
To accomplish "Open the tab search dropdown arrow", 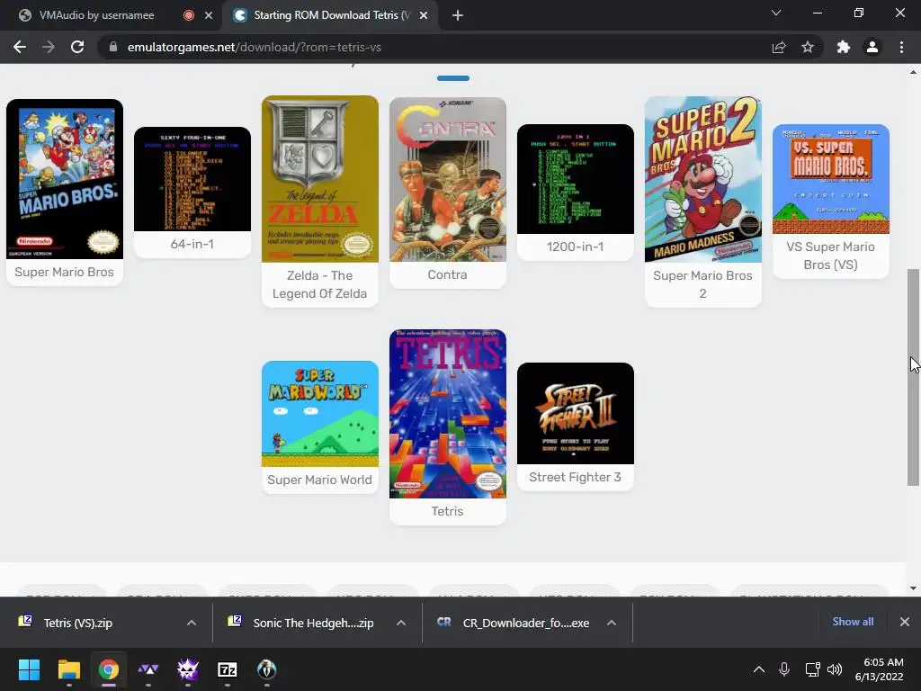I will click(x=776, y=13).
